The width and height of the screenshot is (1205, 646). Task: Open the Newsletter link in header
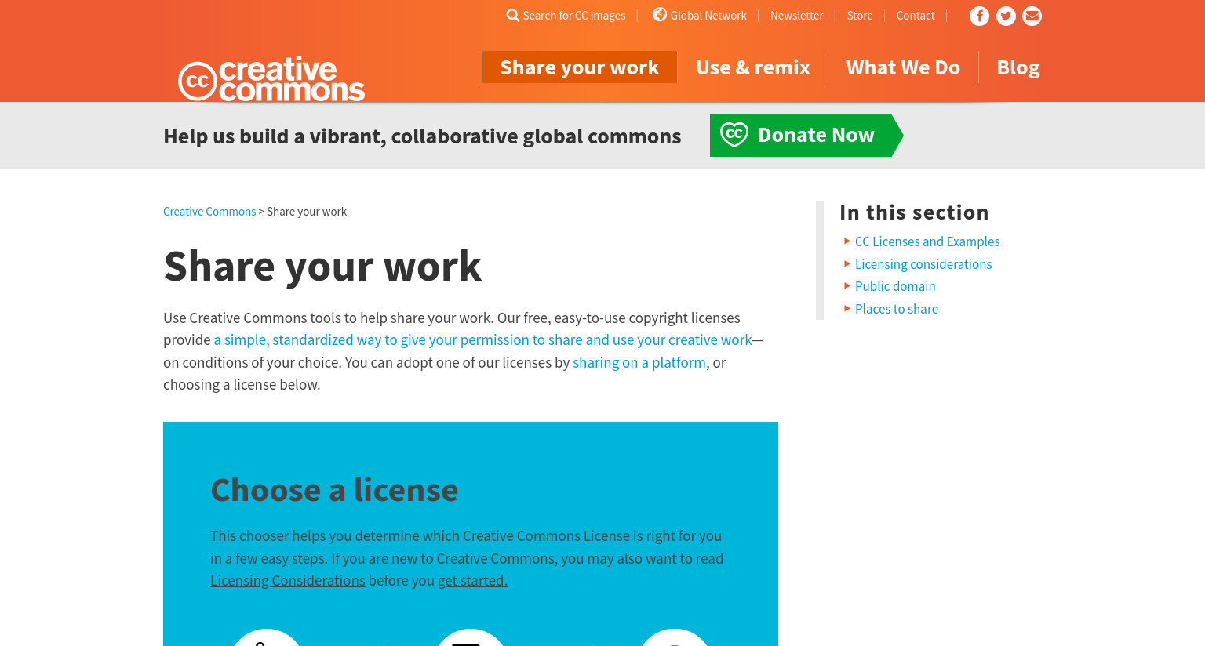tap(796, 16)
